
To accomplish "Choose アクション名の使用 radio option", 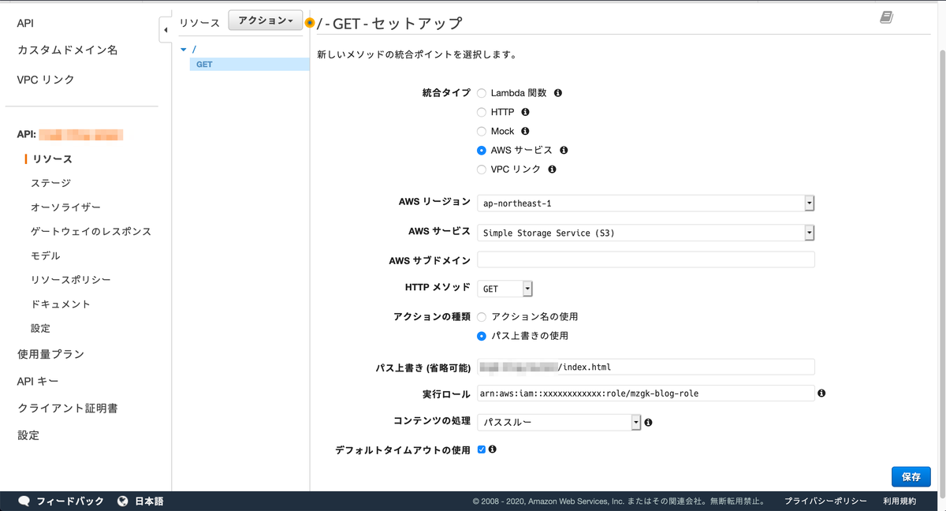I will (x=482, y=316).
